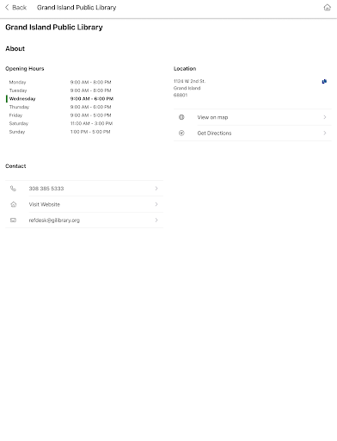Open the phone number row chevron

[x=156, y=189]
